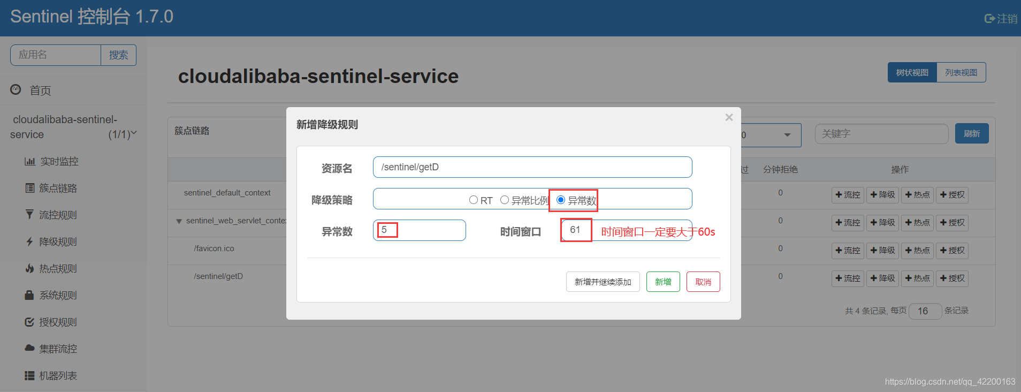1021x392 pixels.
Task: Click 新增并继续添加 button
Action: [603, 282]
